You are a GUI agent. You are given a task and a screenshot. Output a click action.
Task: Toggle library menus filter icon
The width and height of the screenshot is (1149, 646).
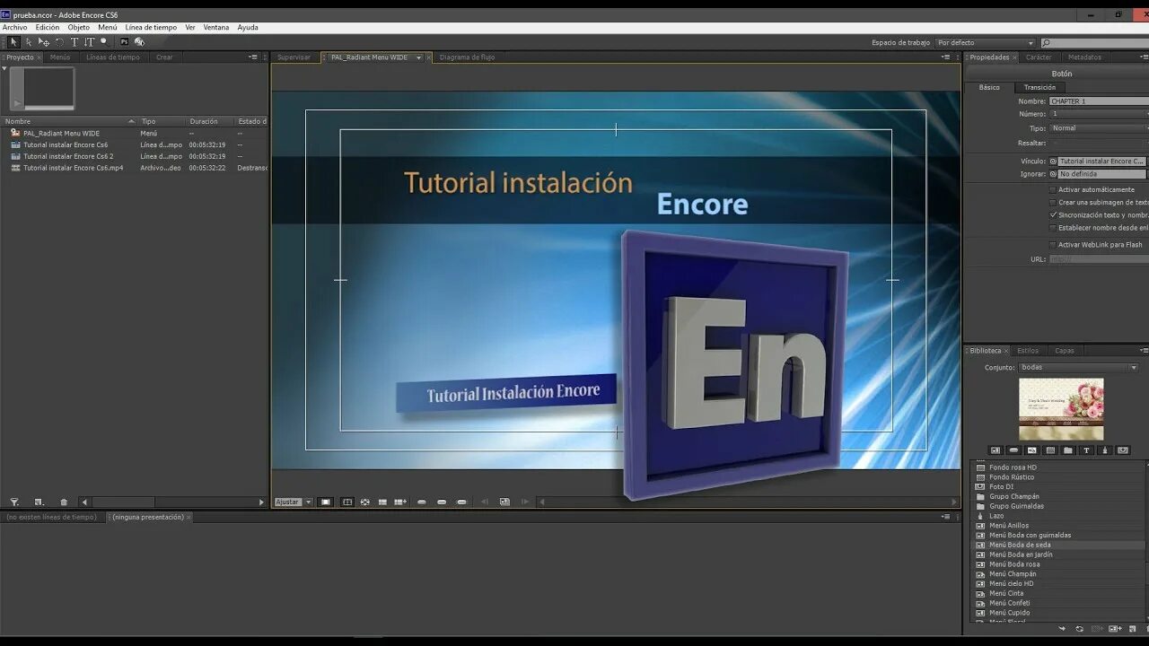click(x=996, y=450)
